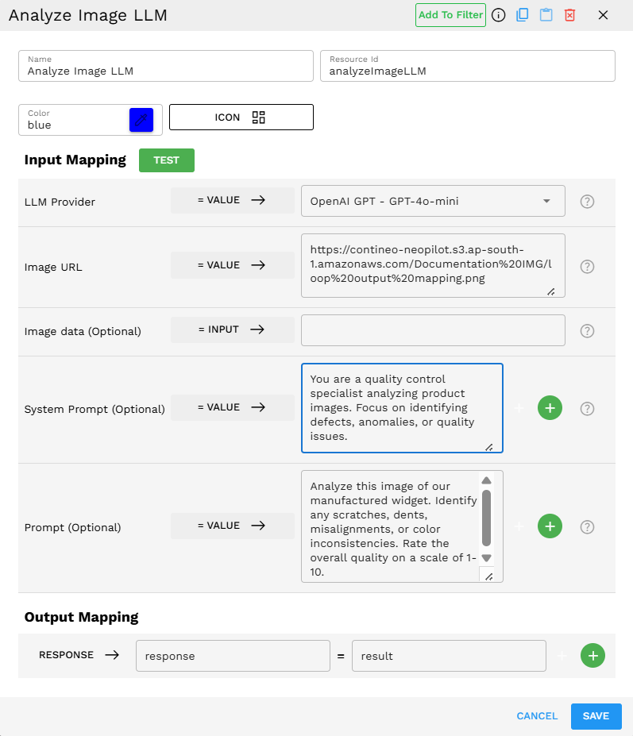
Task: Add output mapping with green plus
Action: [x=592, y=656]
